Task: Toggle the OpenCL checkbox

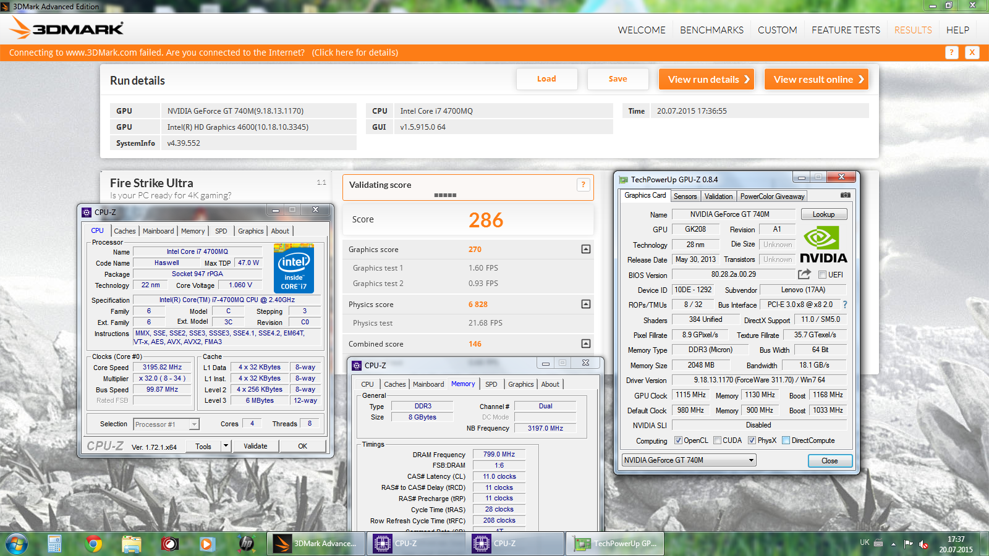Action: point(678,440)
